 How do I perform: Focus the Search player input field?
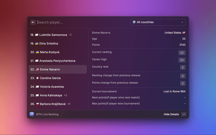pos(81,22)
